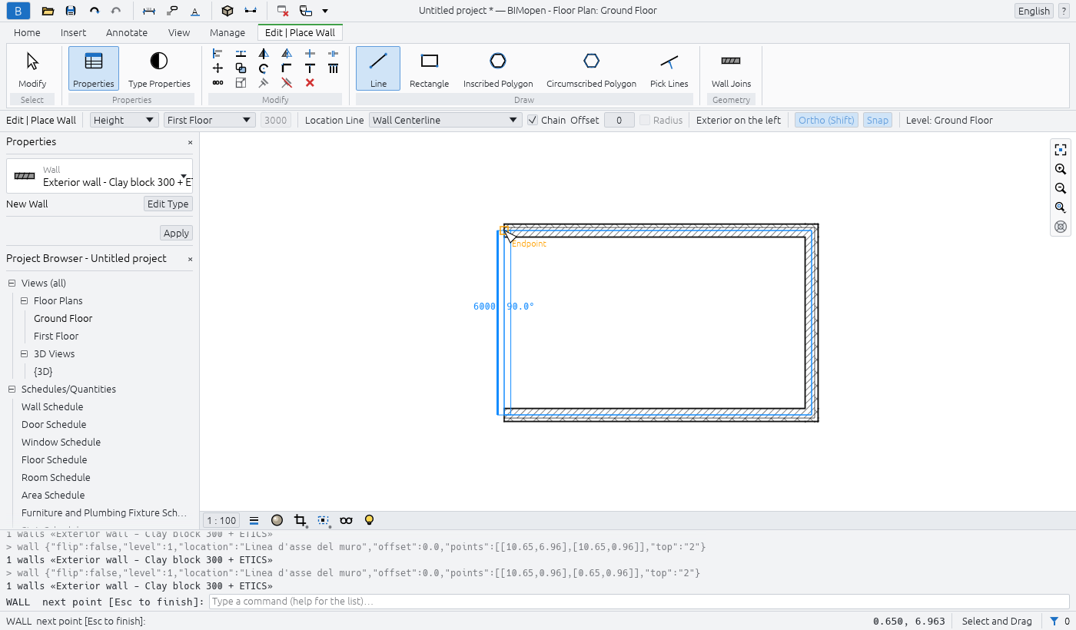Screen dimensions: 1076x630
Task: Toggle the Properties palette button
Action: 94,68
